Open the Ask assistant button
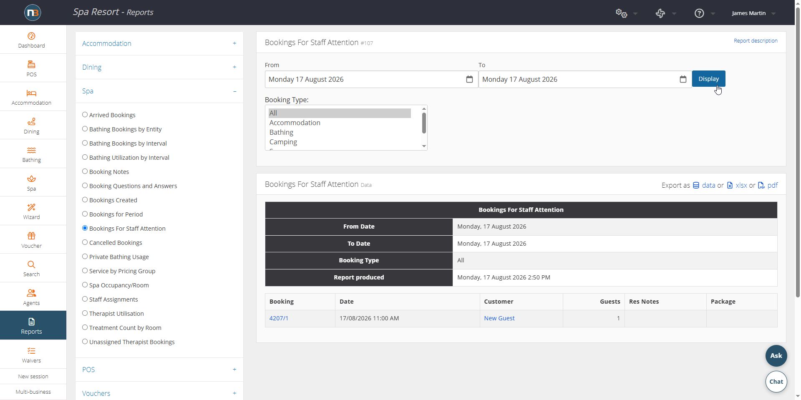801x400 pixels. 776,356
